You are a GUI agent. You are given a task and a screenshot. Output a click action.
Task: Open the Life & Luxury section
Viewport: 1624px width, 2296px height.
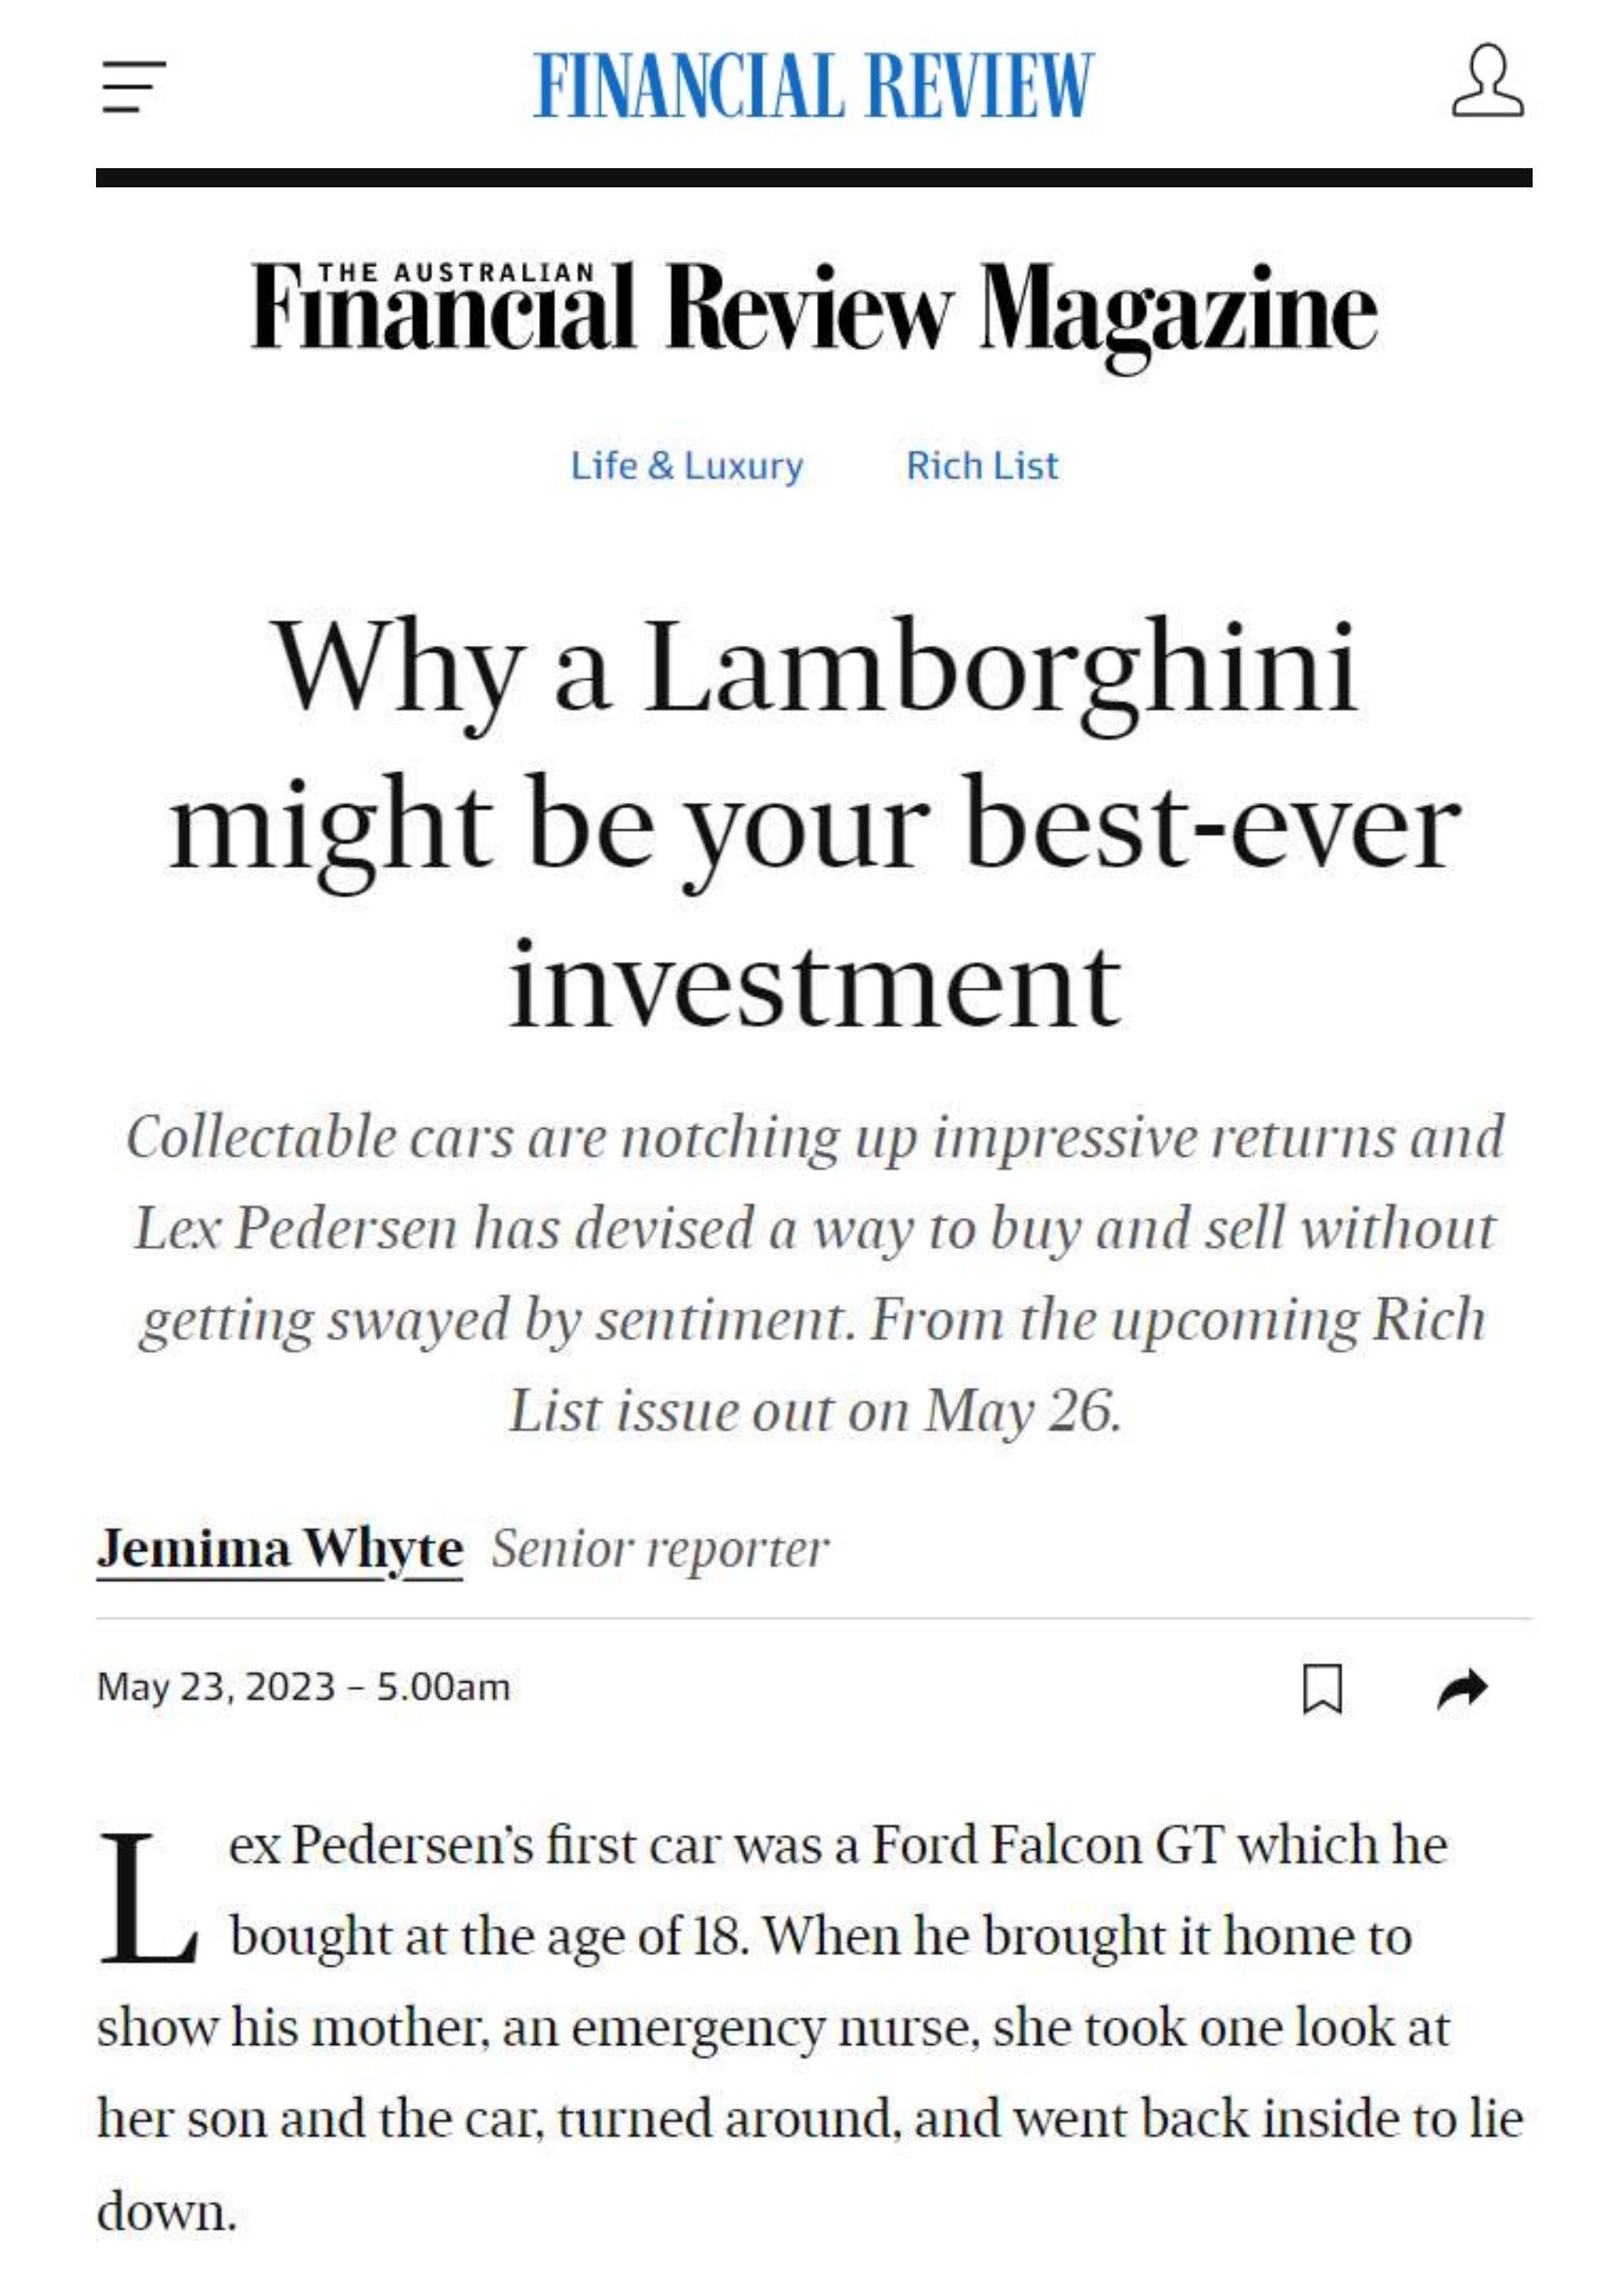[x=686, y=466]
